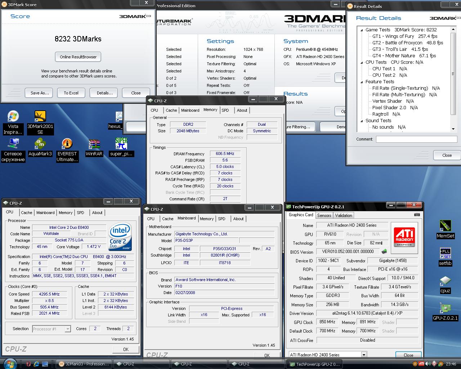Switch to 3DMark03 Professional taskbar button
The width and height of the screenshot is (461, 369).
84,364
